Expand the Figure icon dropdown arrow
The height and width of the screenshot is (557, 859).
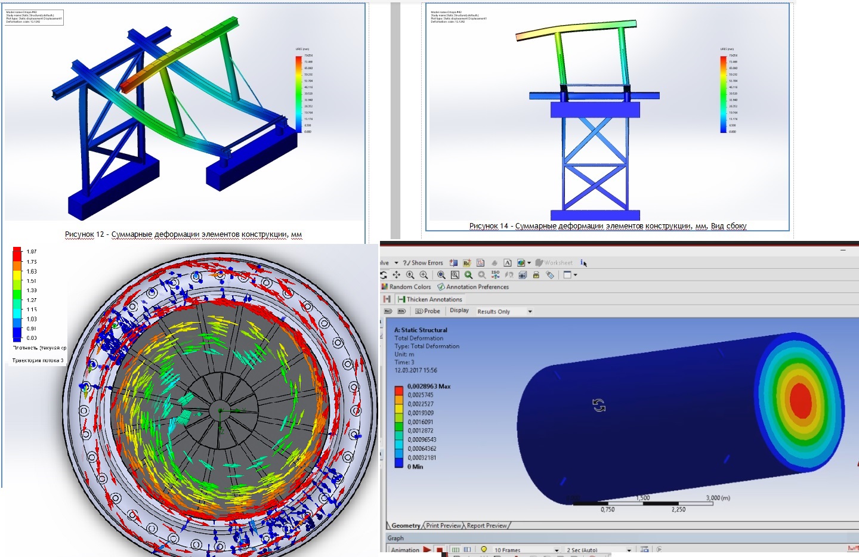[x=529, y=263]
